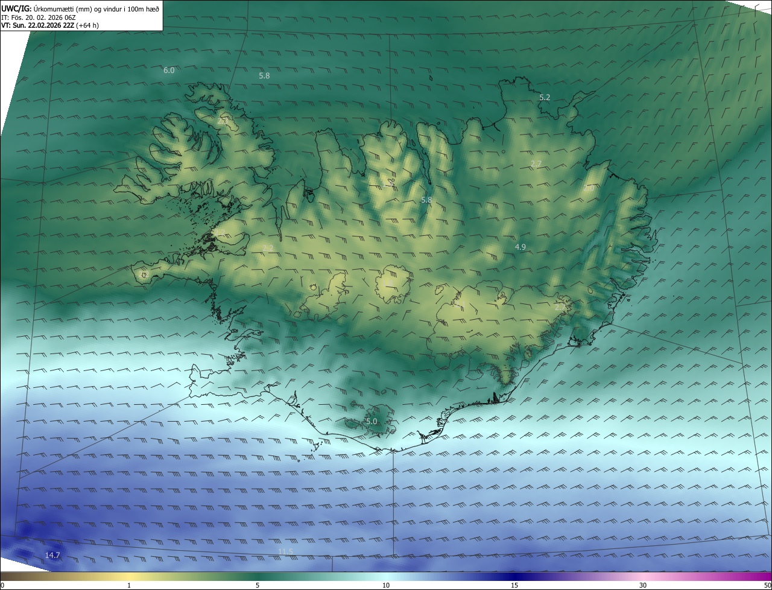Click the 10 tick on the color scale
Screen dimensions: 772x590
[x=386, y=585]
